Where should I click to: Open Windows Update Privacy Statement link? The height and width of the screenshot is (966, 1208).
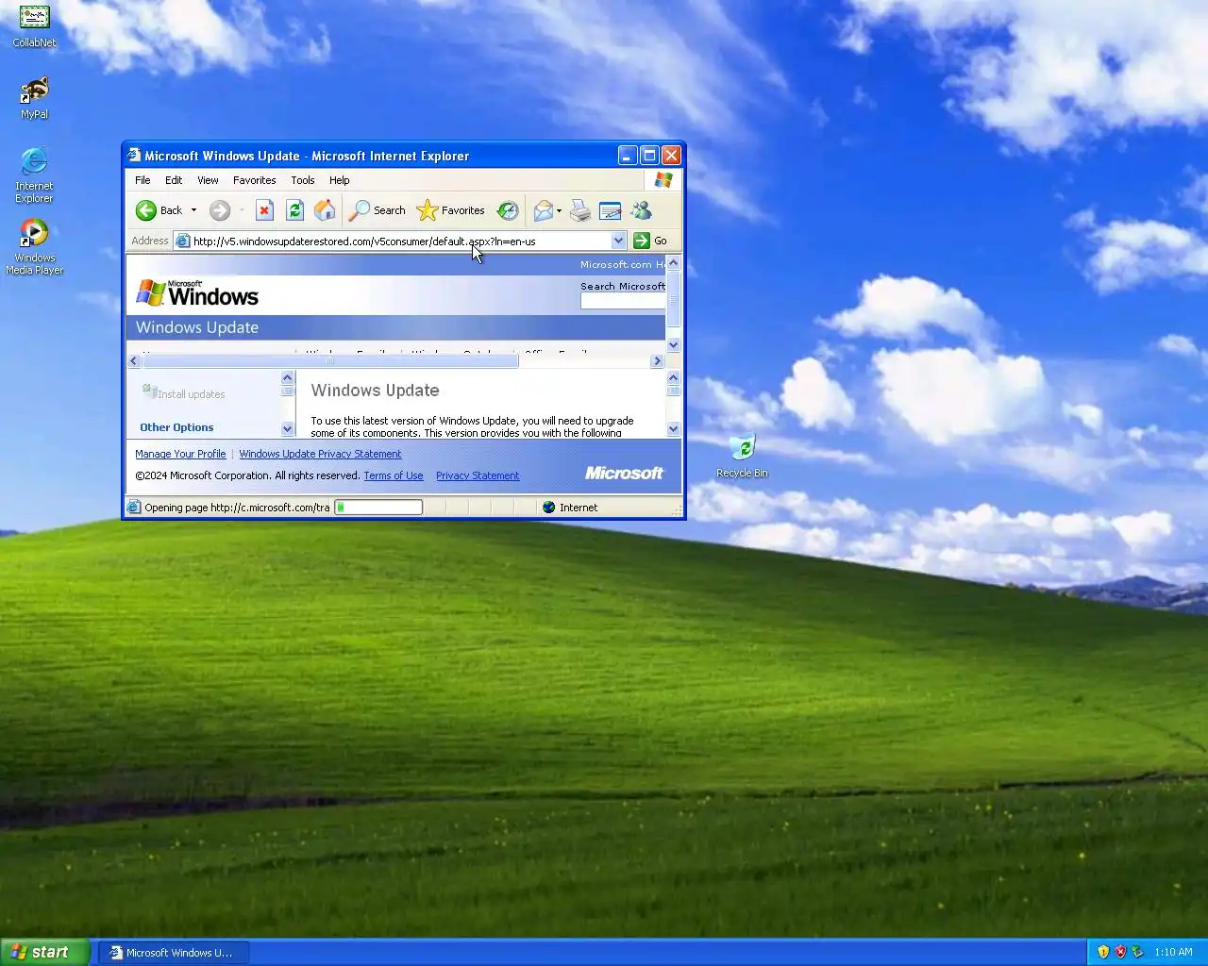[320, 454]
